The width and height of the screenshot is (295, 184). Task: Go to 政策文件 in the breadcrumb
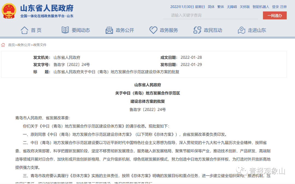pyautogui.click(x=40, y=45)
